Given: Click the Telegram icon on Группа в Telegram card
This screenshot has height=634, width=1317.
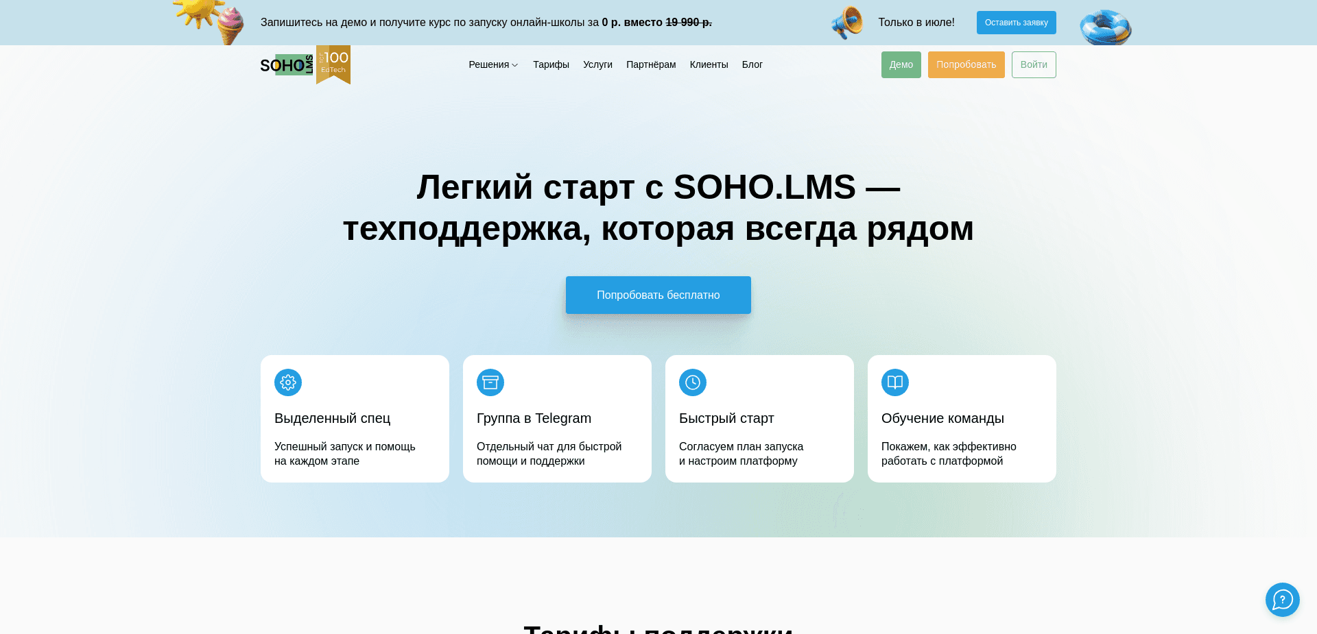Looking at the screenshot, I should tap(490, 382).
